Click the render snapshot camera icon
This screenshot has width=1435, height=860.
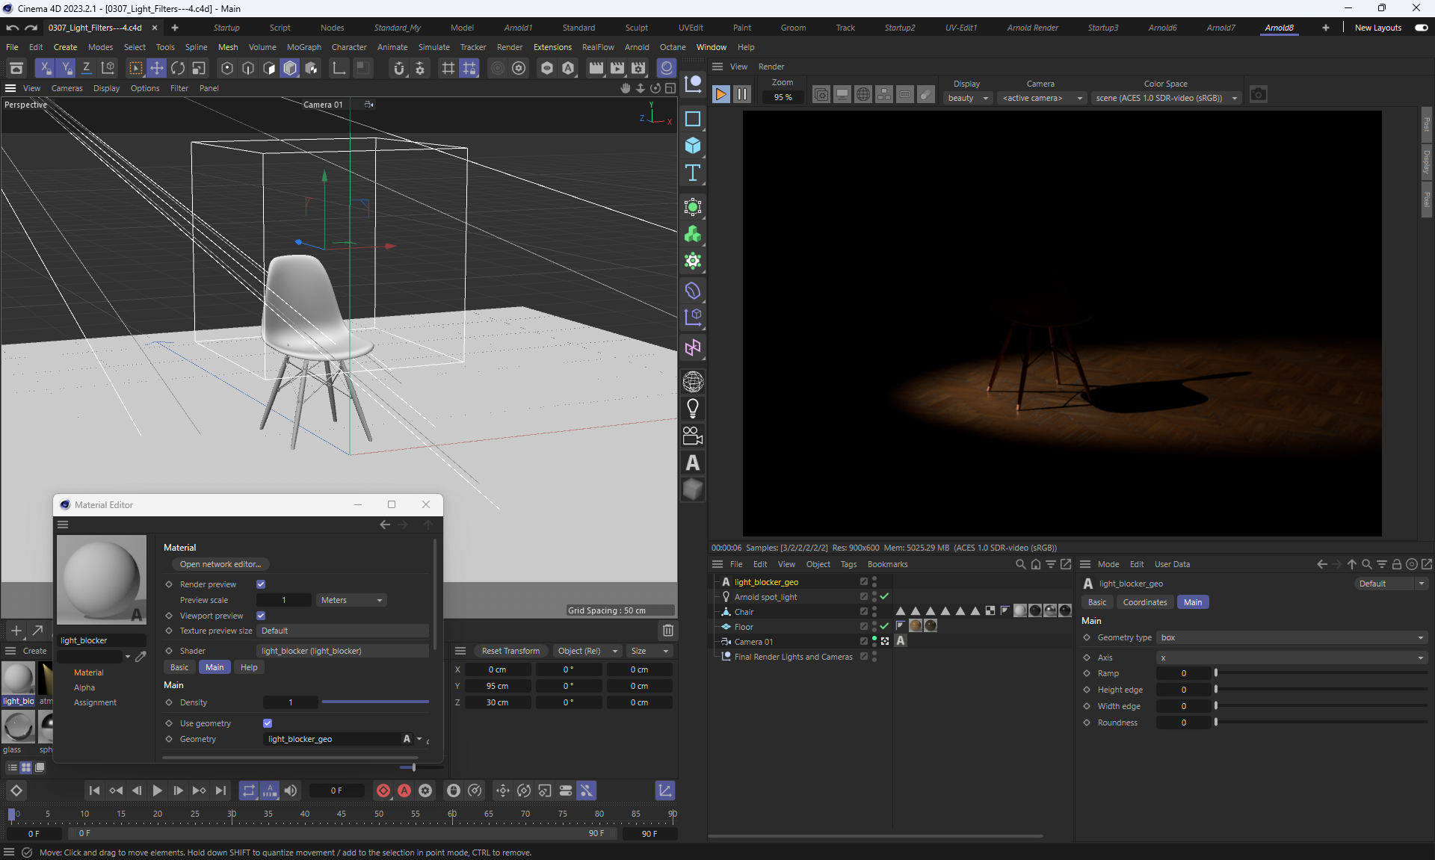[x=1259, y=95]
